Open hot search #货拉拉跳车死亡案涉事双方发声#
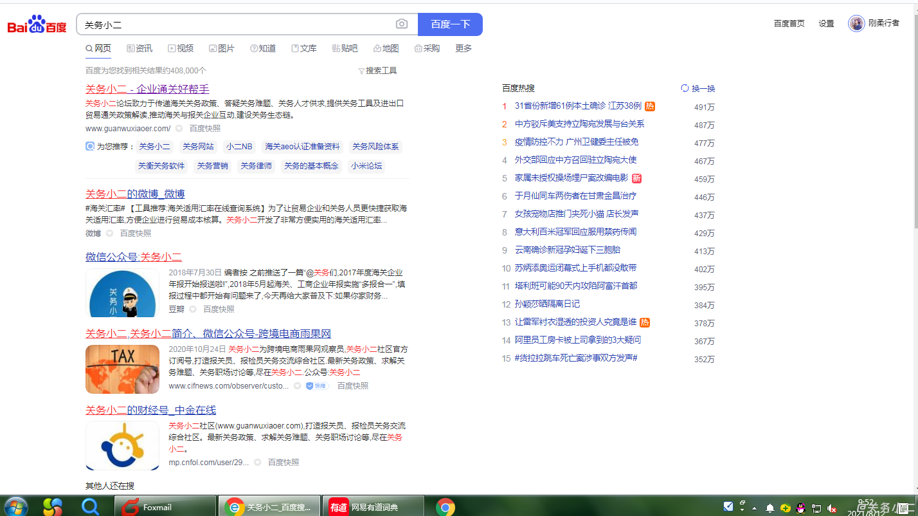This screenshot has width=918, height=516. [576, 358]
